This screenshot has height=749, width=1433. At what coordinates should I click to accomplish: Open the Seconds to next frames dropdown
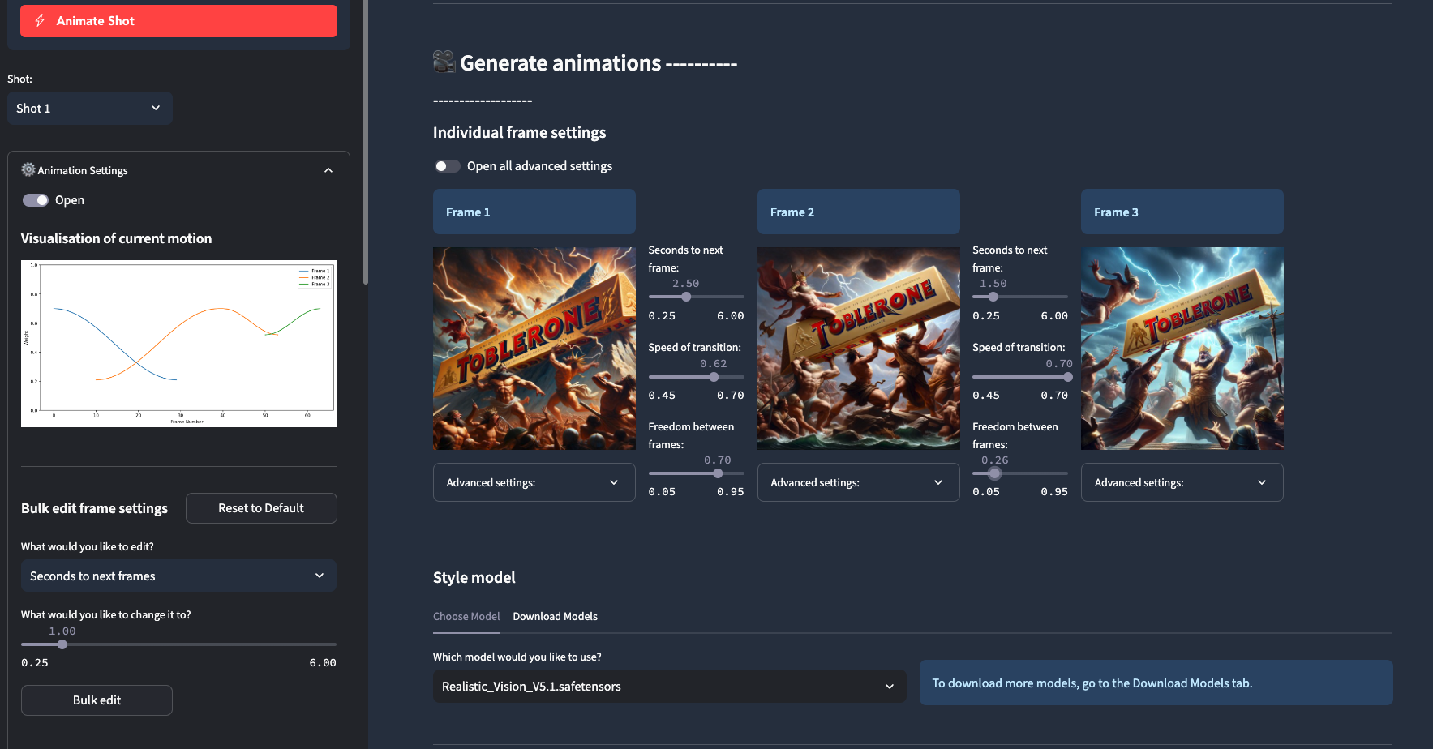click(x=178, y=576)
